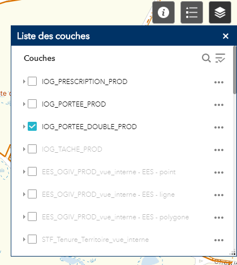Expand the IOG_TACHE_PROD layer arrow

pos(24,149)
